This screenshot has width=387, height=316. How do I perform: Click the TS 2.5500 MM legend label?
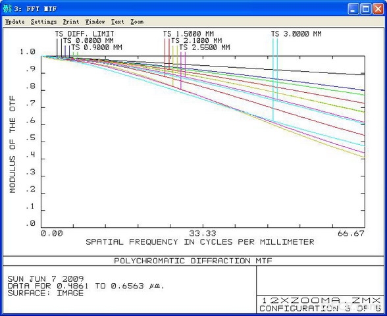coord(205,47)
